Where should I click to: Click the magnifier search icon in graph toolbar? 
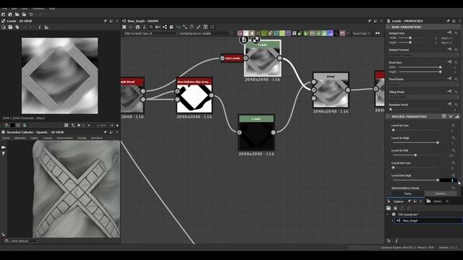pos(151,27)
